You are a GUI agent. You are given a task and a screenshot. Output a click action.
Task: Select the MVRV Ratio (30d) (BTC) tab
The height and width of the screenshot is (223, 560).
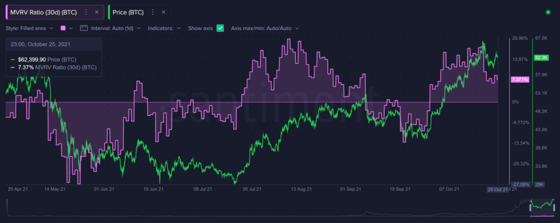click(45, 12)
